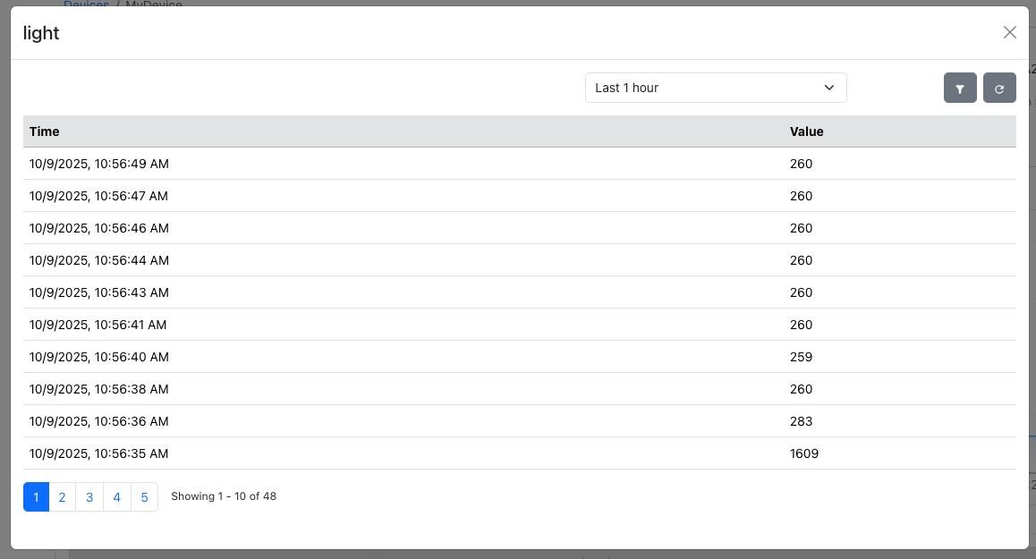The width and height of the screenshot is (1036, 559).
Task: Click the filter funnel icon button
Action: tap(960, 89)
